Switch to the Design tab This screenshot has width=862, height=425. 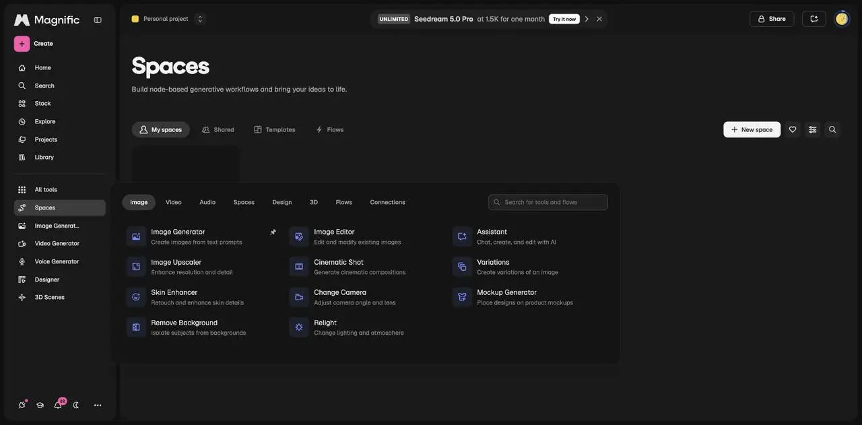tap(282, 202)
